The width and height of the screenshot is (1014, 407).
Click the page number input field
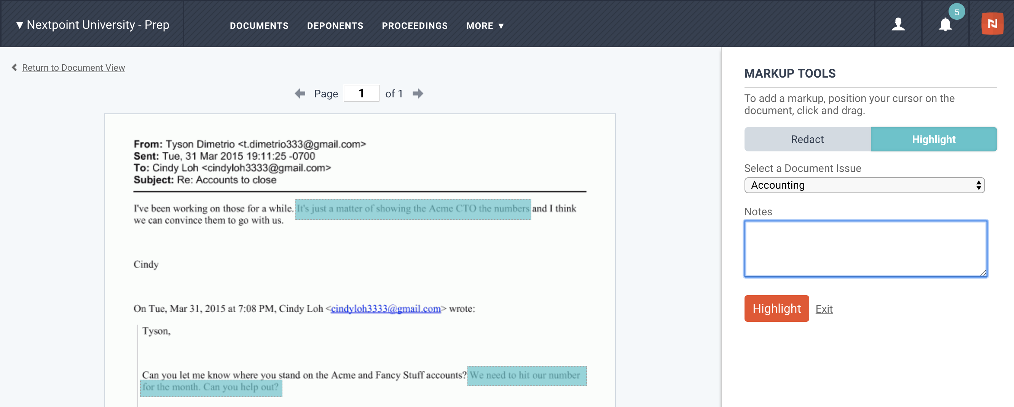(x=361, y=94)
